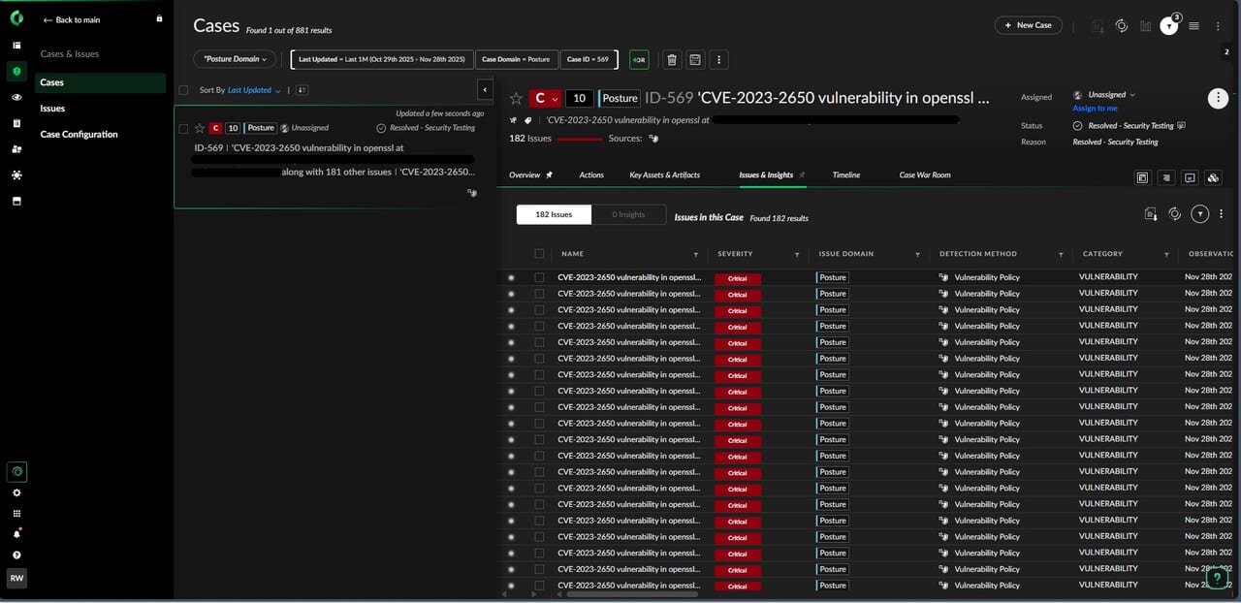Click the save filter floppy disk icon
This screenshot has height=603, width=1241.
click(695, 60)
